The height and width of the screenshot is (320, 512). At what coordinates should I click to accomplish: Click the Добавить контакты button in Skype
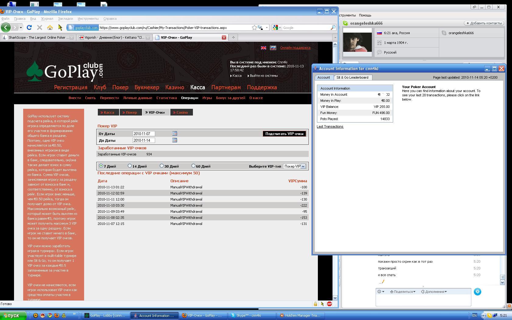point(484,23)
